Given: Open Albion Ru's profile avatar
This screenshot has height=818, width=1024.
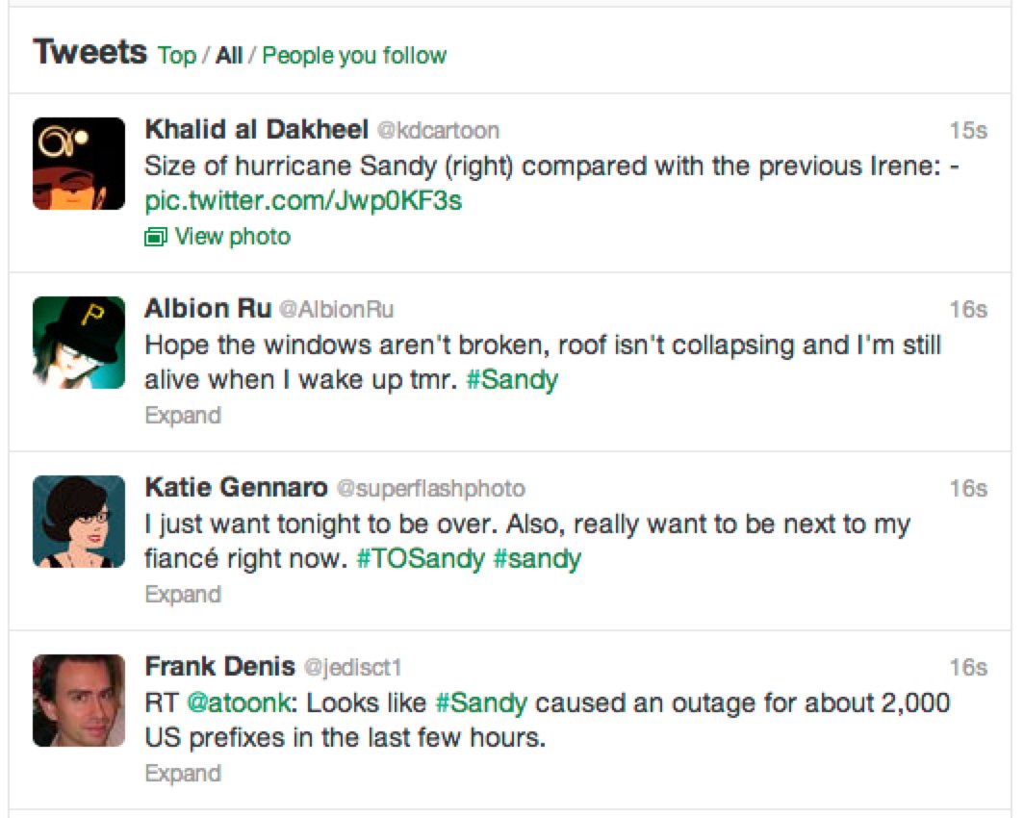Looking at the screenshot, I should pyautogui.click(x=78, y=342).
